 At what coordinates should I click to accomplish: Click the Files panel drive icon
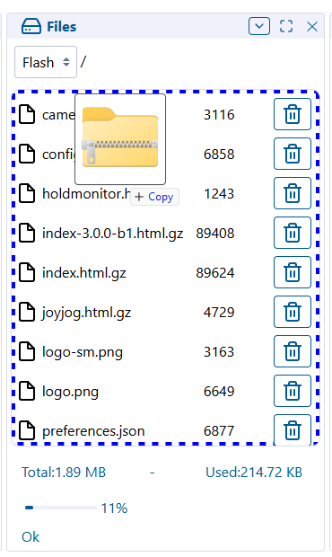pyautogui.click(x=31, y=26)
